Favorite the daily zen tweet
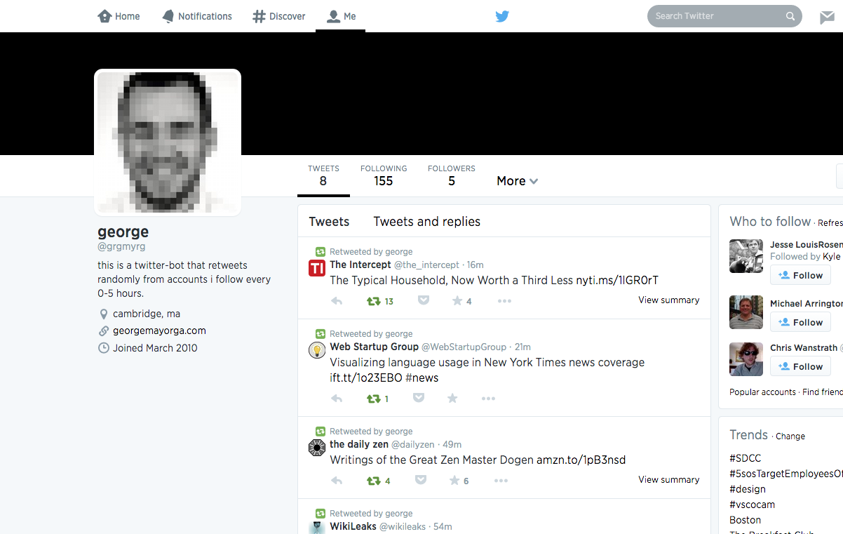The height and width of the screenshot is (534, 843). pyautogui.click(x=454, y=480)
